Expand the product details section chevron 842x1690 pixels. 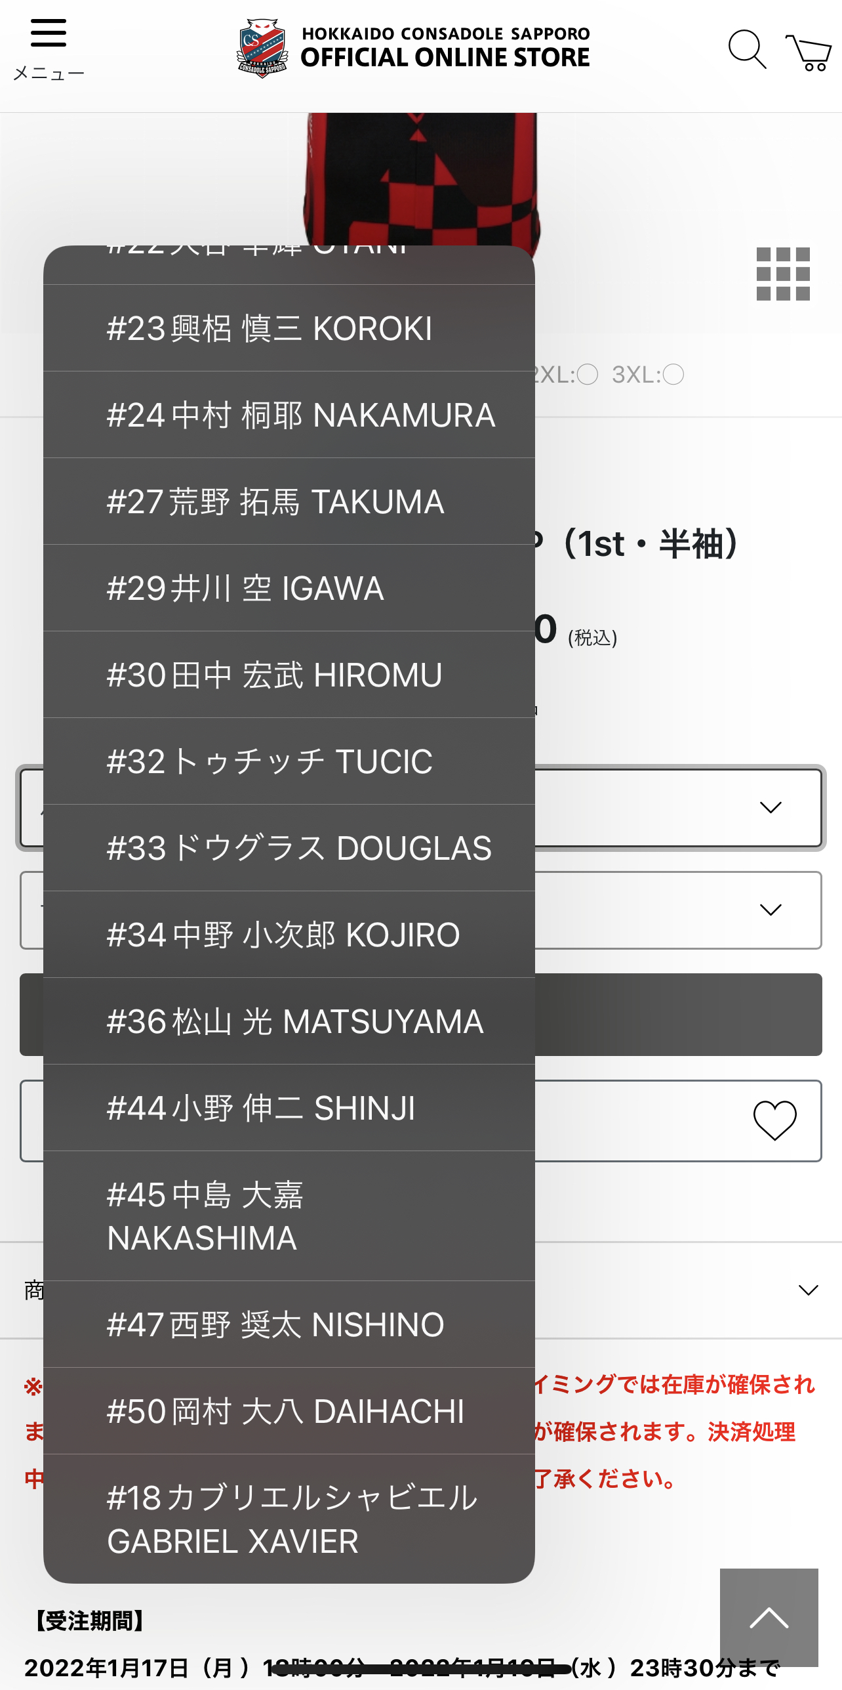coord(808,1290)
